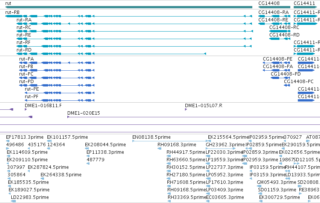This screenshot has height=203, width=320.
Task: Select the rut-PD protein label
Action: coord(27,82)
